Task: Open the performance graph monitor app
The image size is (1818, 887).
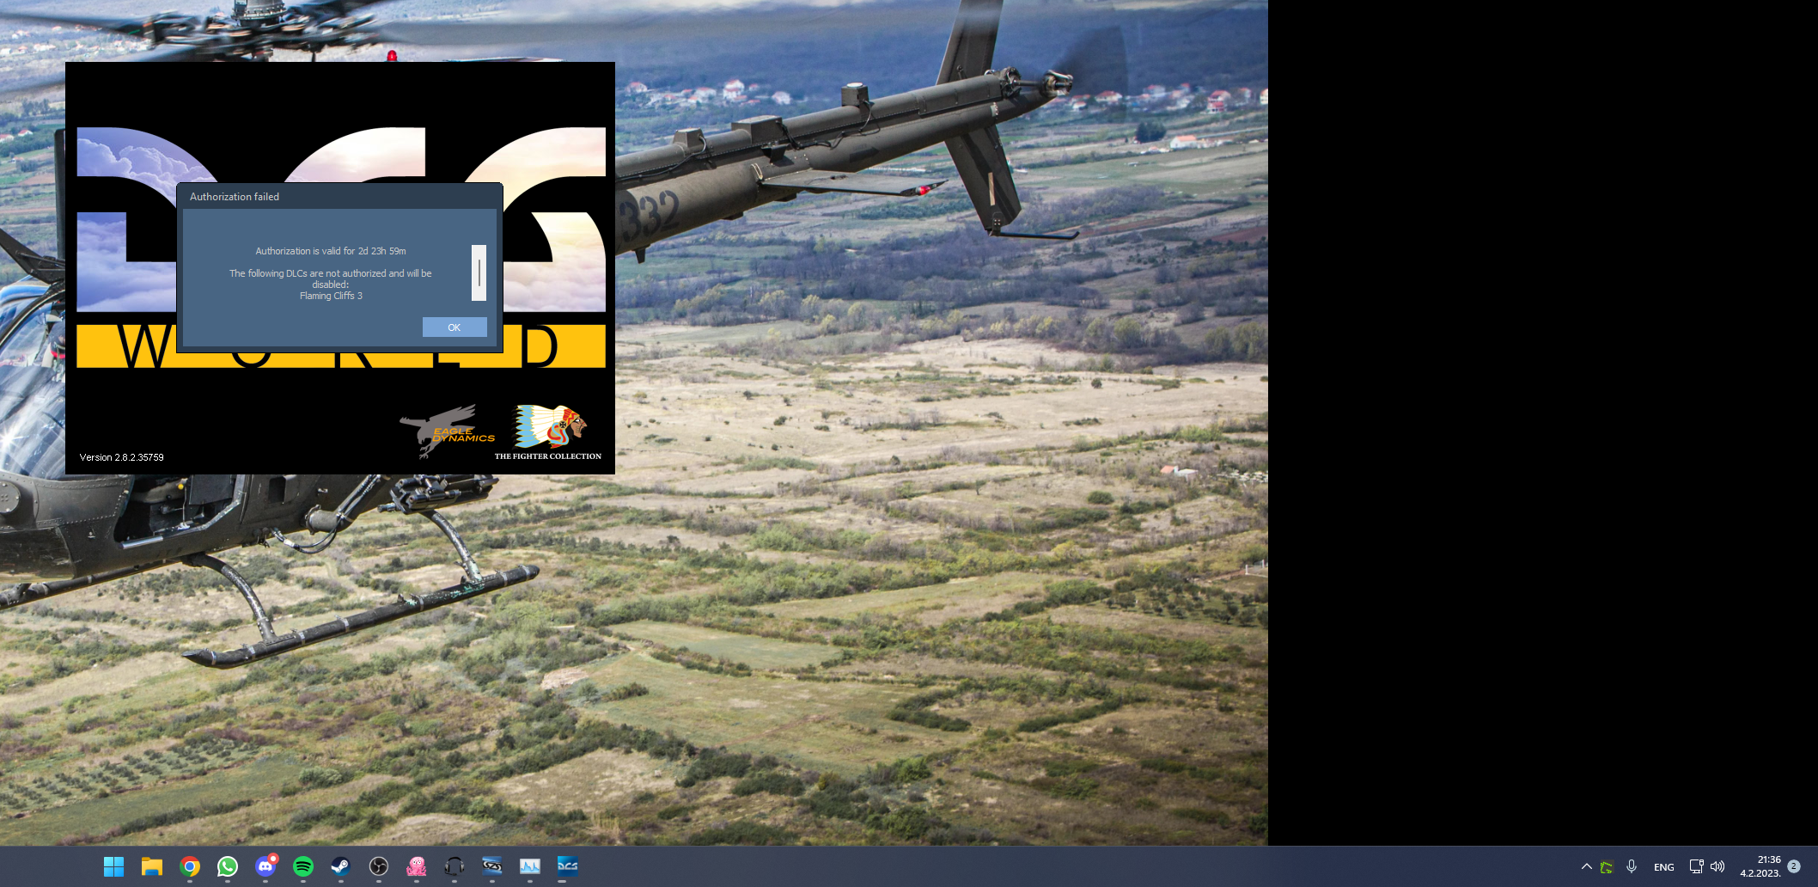Action: 530,866
